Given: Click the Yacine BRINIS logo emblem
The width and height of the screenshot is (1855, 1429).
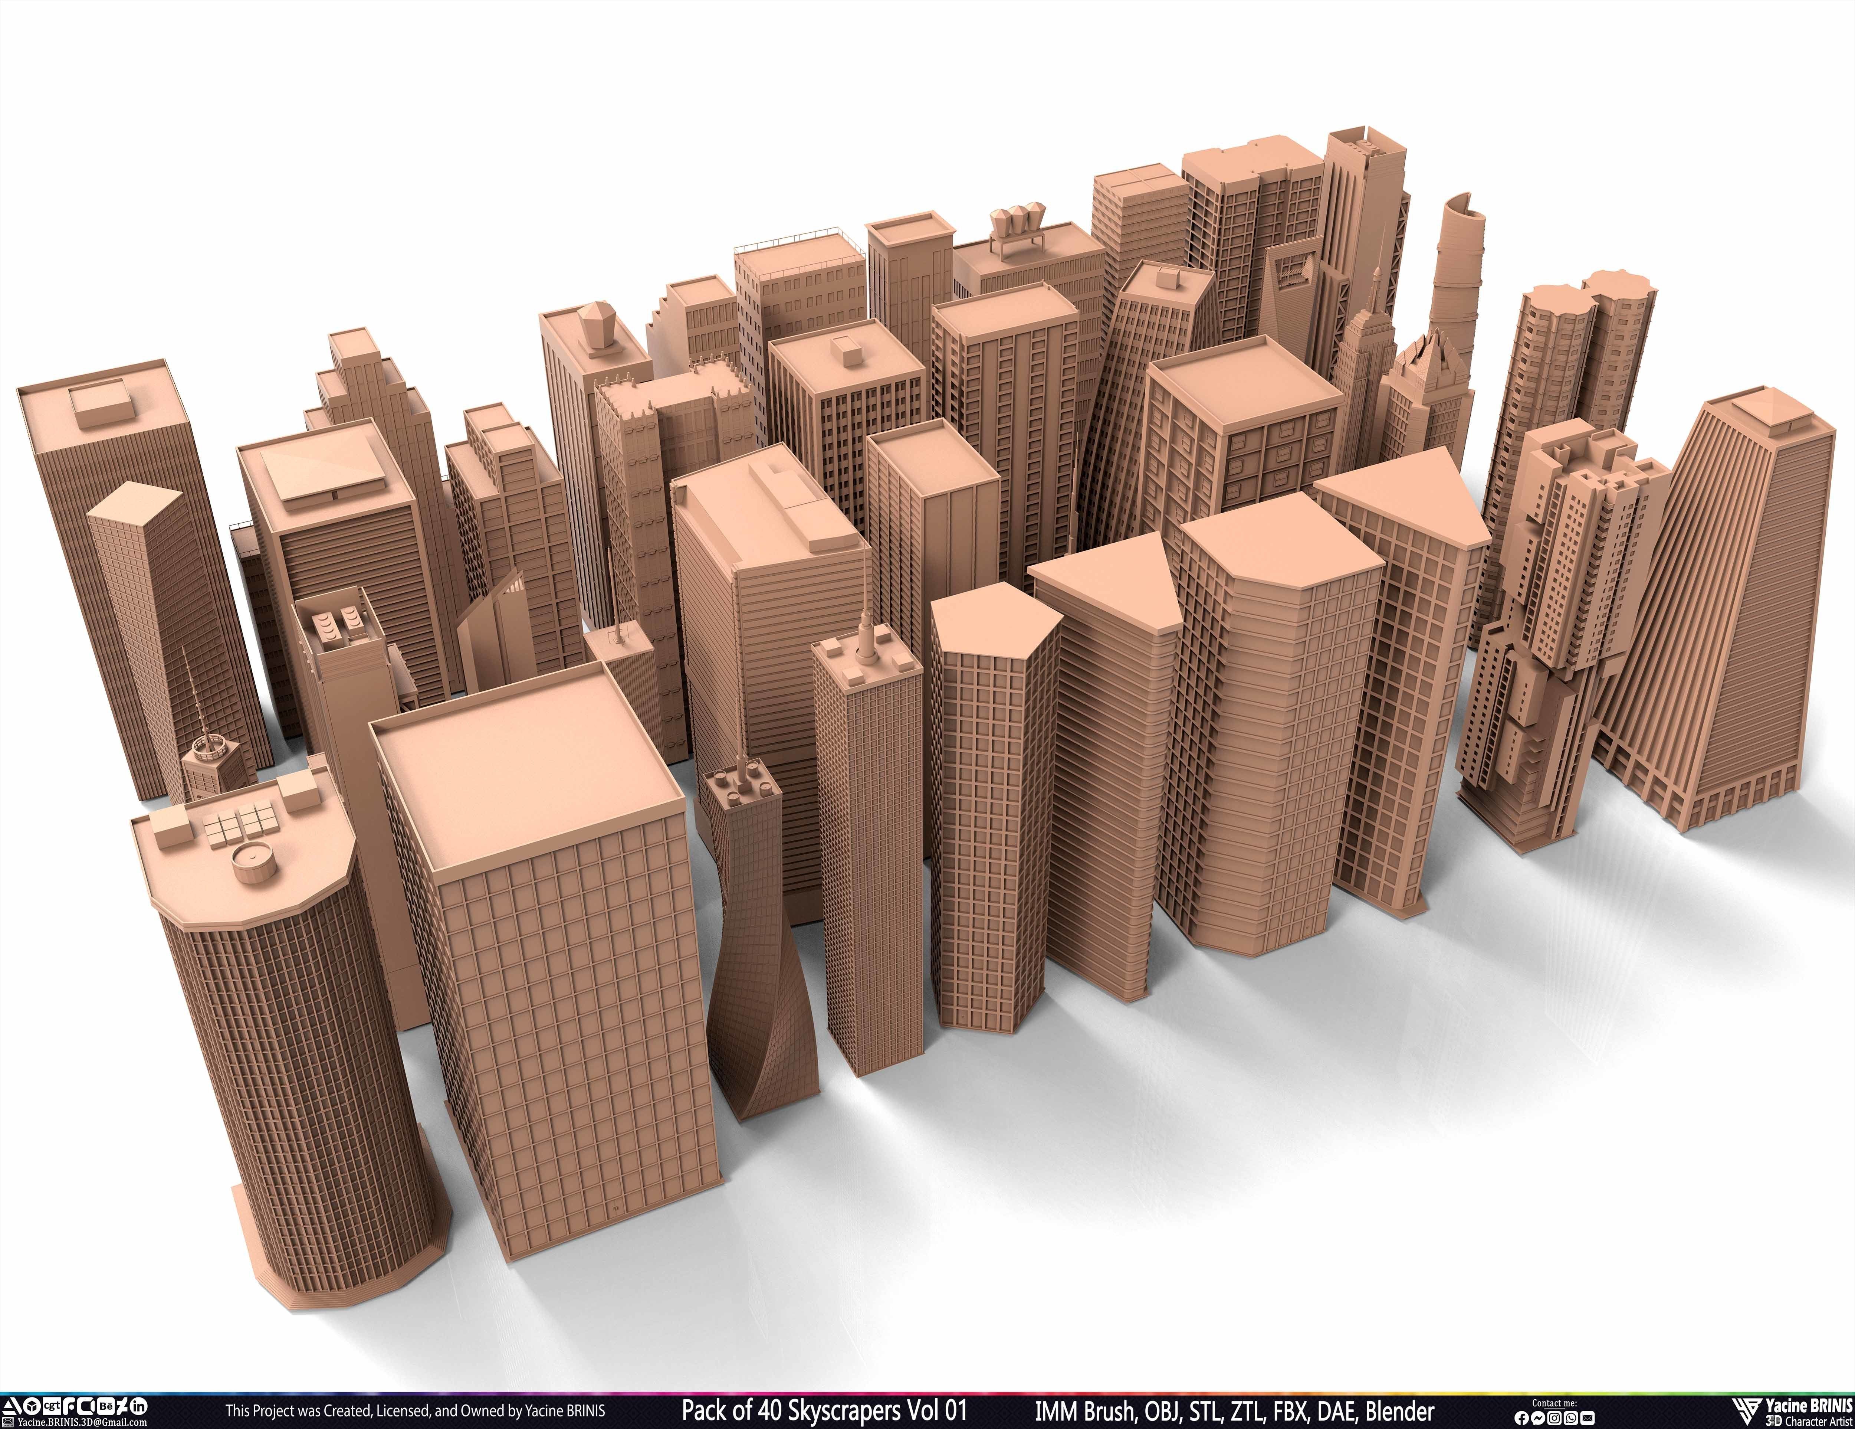Looking at the screenshot, I should pyautogui.click(x=1747, y=1412).
